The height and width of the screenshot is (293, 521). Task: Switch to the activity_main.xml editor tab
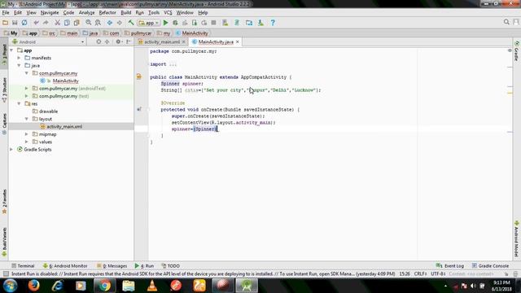pos(162,42)
